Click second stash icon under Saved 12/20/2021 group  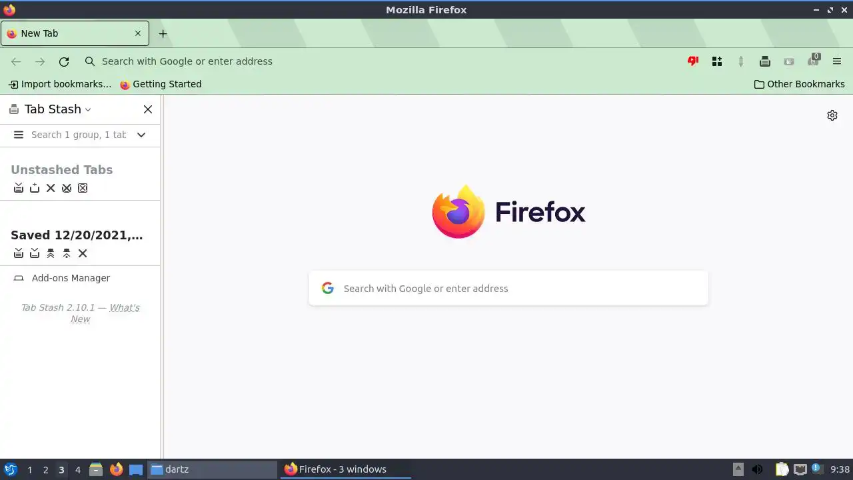[35, 253]
